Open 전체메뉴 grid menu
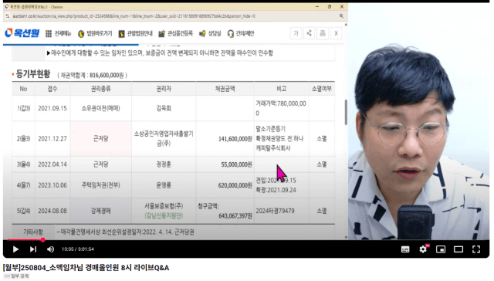Viewport: 494px width, 281px height. click(58, 33)
